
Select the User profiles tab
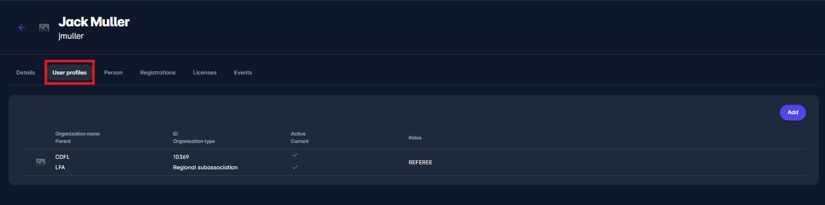[70, 72]
